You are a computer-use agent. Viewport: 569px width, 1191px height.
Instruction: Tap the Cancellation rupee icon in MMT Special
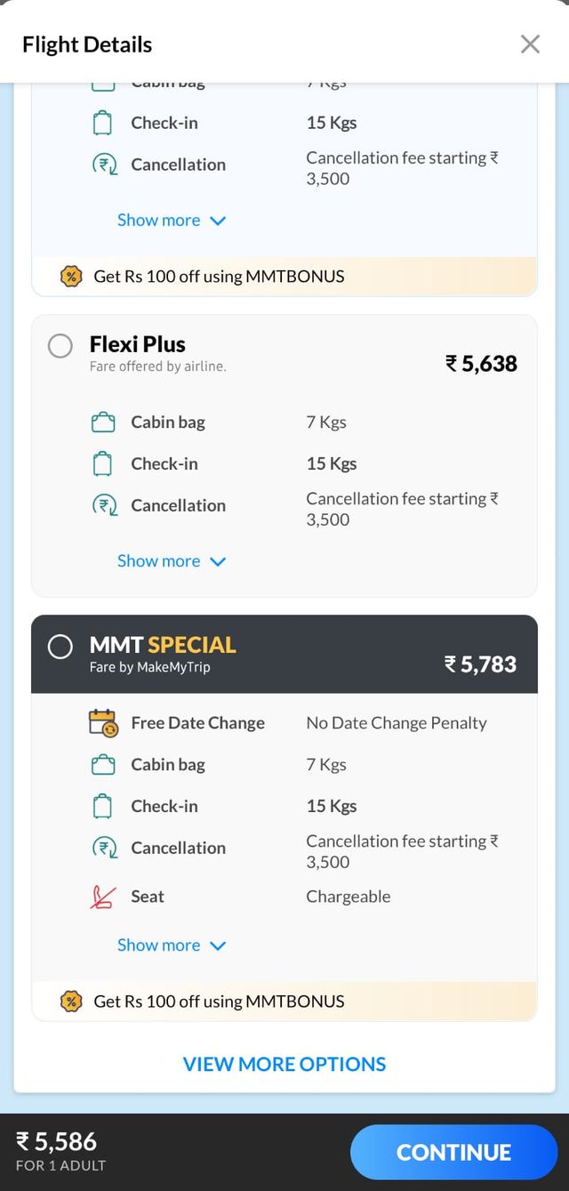click(x=104, y=848)
